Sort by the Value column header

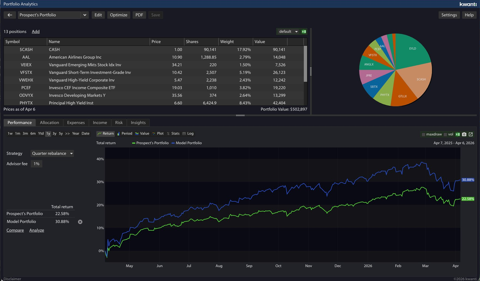pyautogui.click(x=270, y=42)
